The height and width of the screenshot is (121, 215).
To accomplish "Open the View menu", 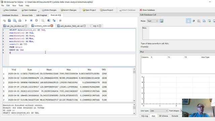I will point(14,5).
